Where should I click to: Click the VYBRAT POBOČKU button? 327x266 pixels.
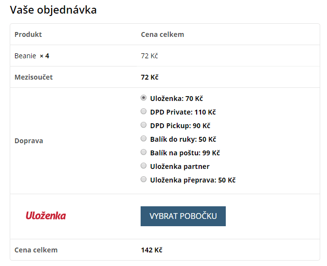(183, 216)
